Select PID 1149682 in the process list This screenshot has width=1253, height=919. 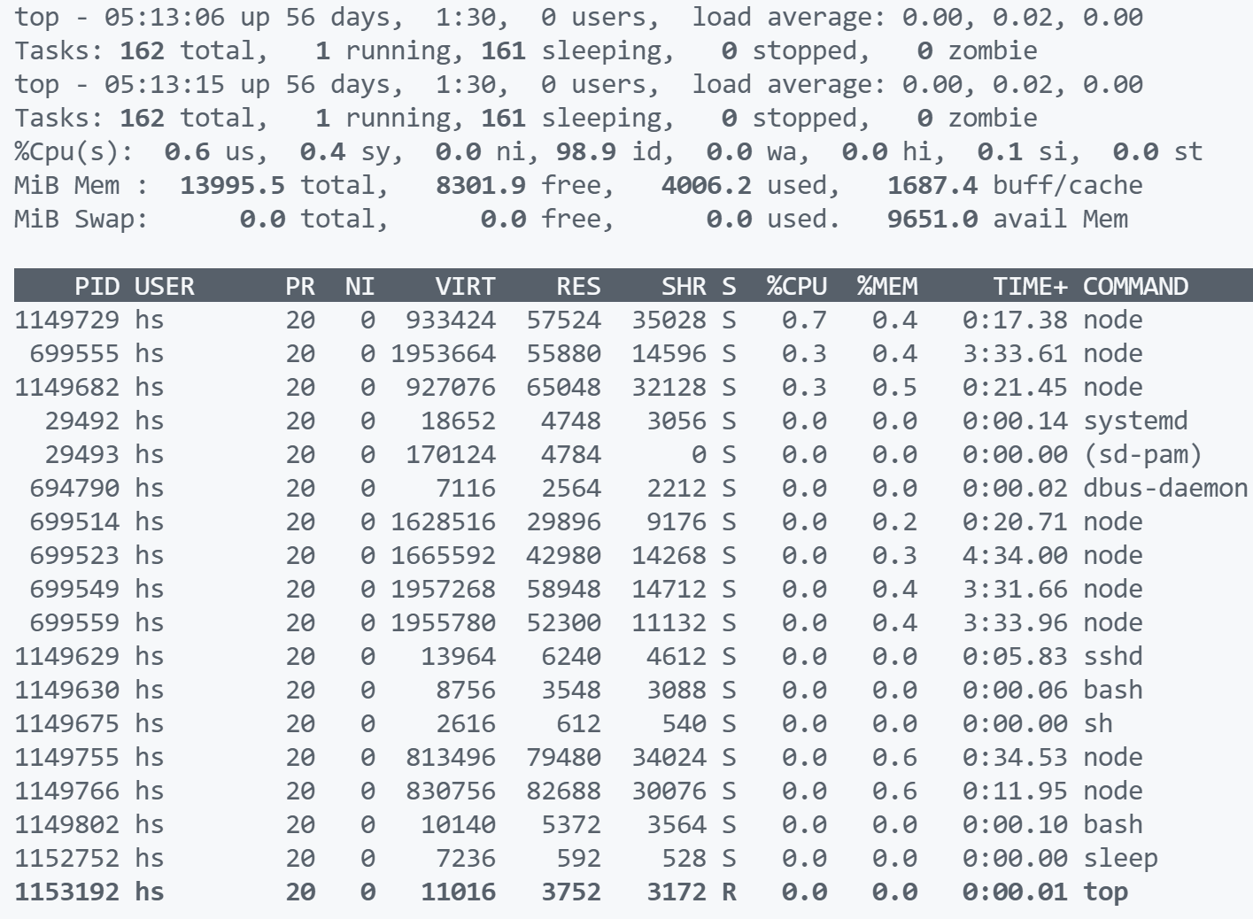tap(66, 387)
